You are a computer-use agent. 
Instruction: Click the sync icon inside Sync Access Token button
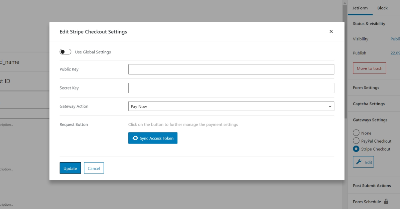click(135, 138)
